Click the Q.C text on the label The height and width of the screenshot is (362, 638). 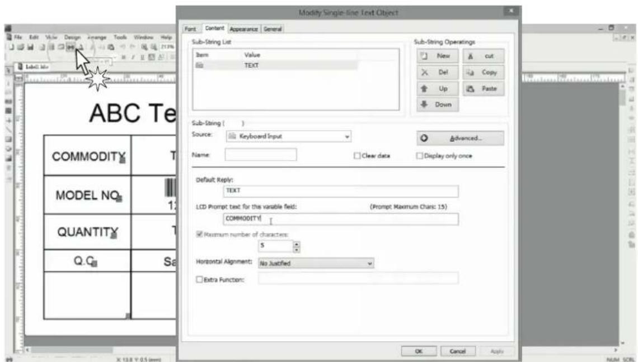pyautogui.click(x=84, y=261)
